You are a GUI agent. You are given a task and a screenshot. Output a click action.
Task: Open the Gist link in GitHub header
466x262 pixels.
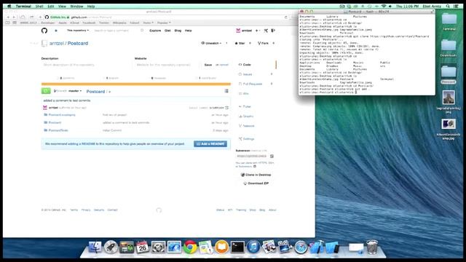click(167, 31)
